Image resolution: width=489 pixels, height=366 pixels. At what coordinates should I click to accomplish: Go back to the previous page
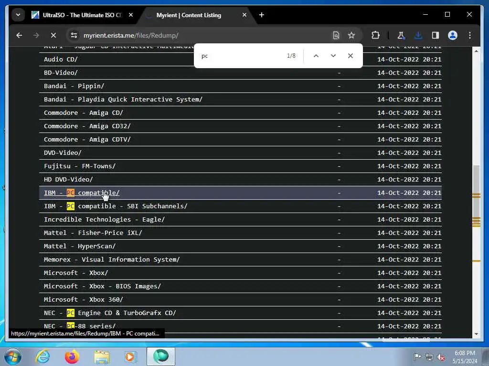[x=19, y=35]
